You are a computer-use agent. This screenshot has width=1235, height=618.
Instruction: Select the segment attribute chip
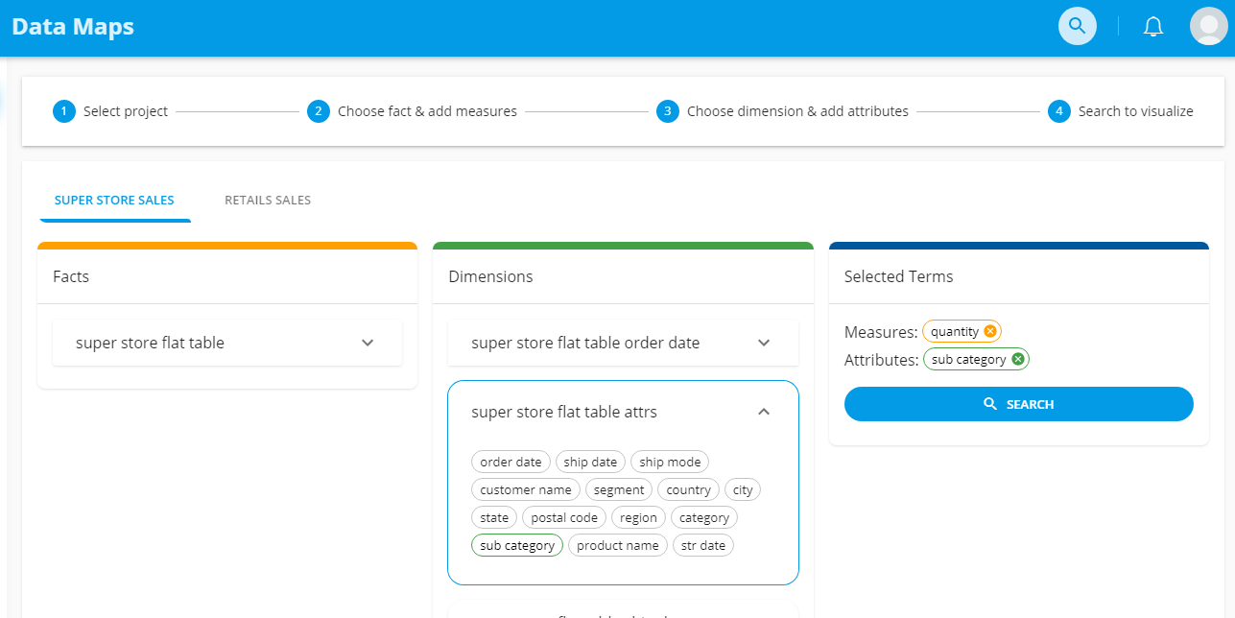pyautogui.click(x=619, y=489)
